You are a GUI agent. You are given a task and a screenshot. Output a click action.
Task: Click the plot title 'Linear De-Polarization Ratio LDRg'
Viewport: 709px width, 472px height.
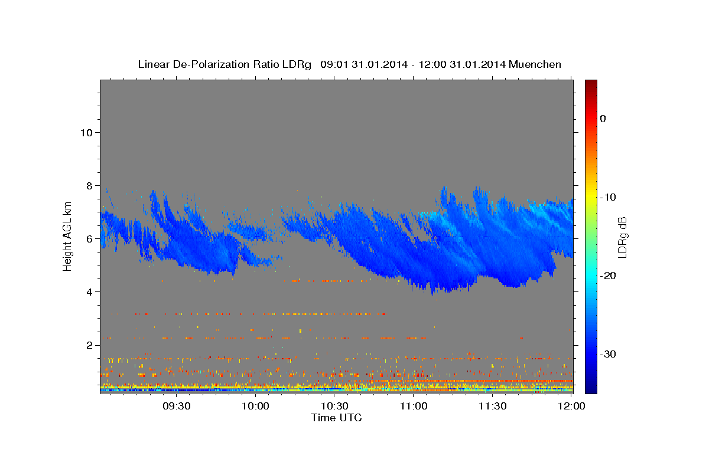[224, 64]
